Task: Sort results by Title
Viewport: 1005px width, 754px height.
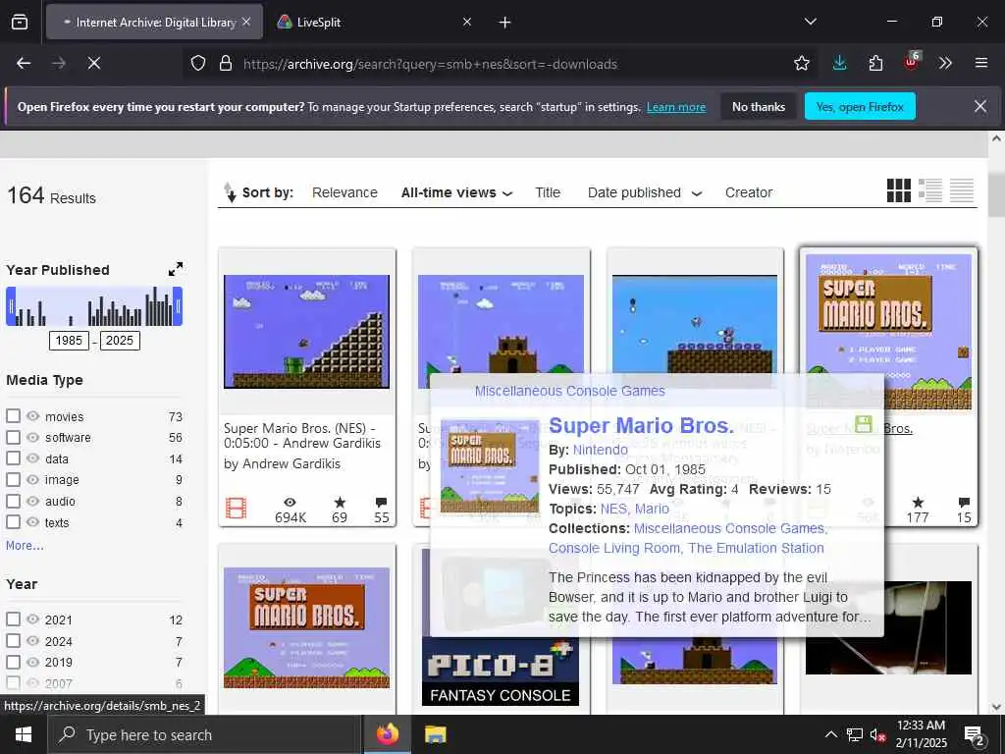Action: click(548, 192)
